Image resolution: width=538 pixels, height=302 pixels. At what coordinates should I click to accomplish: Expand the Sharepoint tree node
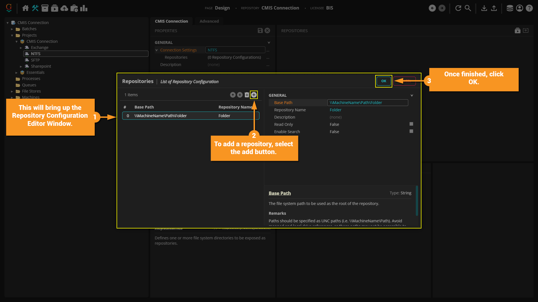21,67
